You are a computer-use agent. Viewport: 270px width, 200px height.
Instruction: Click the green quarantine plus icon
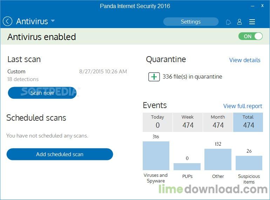pyautogui.click(x=154, y=76)
